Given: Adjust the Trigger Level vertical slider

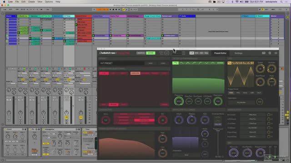Looking at the screenshot, I should [x=218, y=143].
